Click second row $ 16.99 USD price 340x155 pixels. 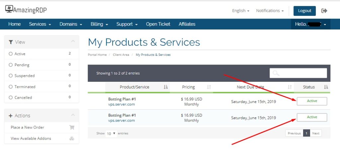coord(192,116)
